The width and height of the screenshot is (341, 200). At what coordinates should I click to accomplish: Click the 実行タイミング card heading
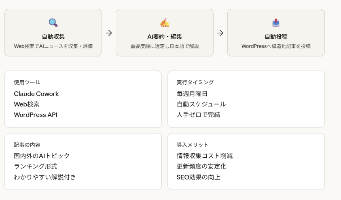click(195, 82)
